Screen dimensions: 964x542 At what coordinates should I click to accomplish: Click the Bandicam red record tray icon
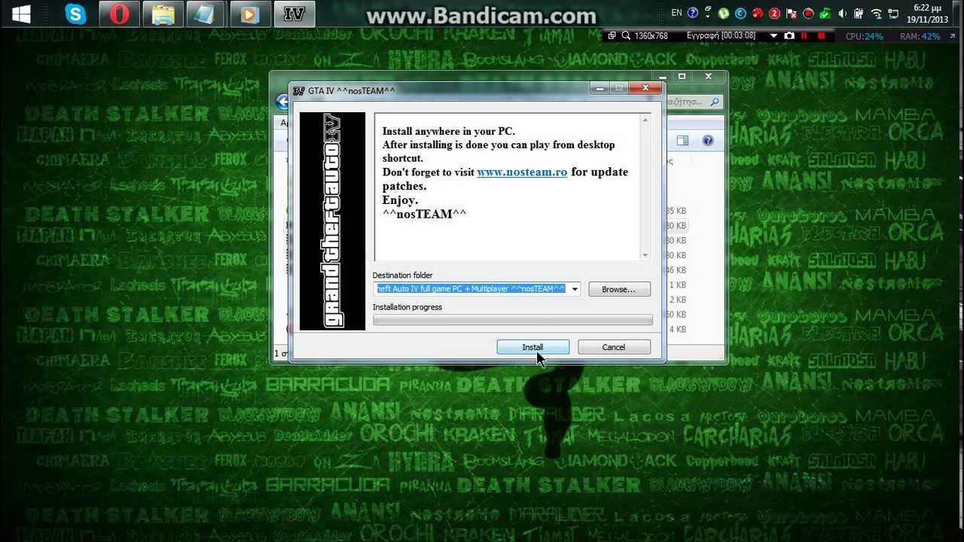click(x=808, y=14)
